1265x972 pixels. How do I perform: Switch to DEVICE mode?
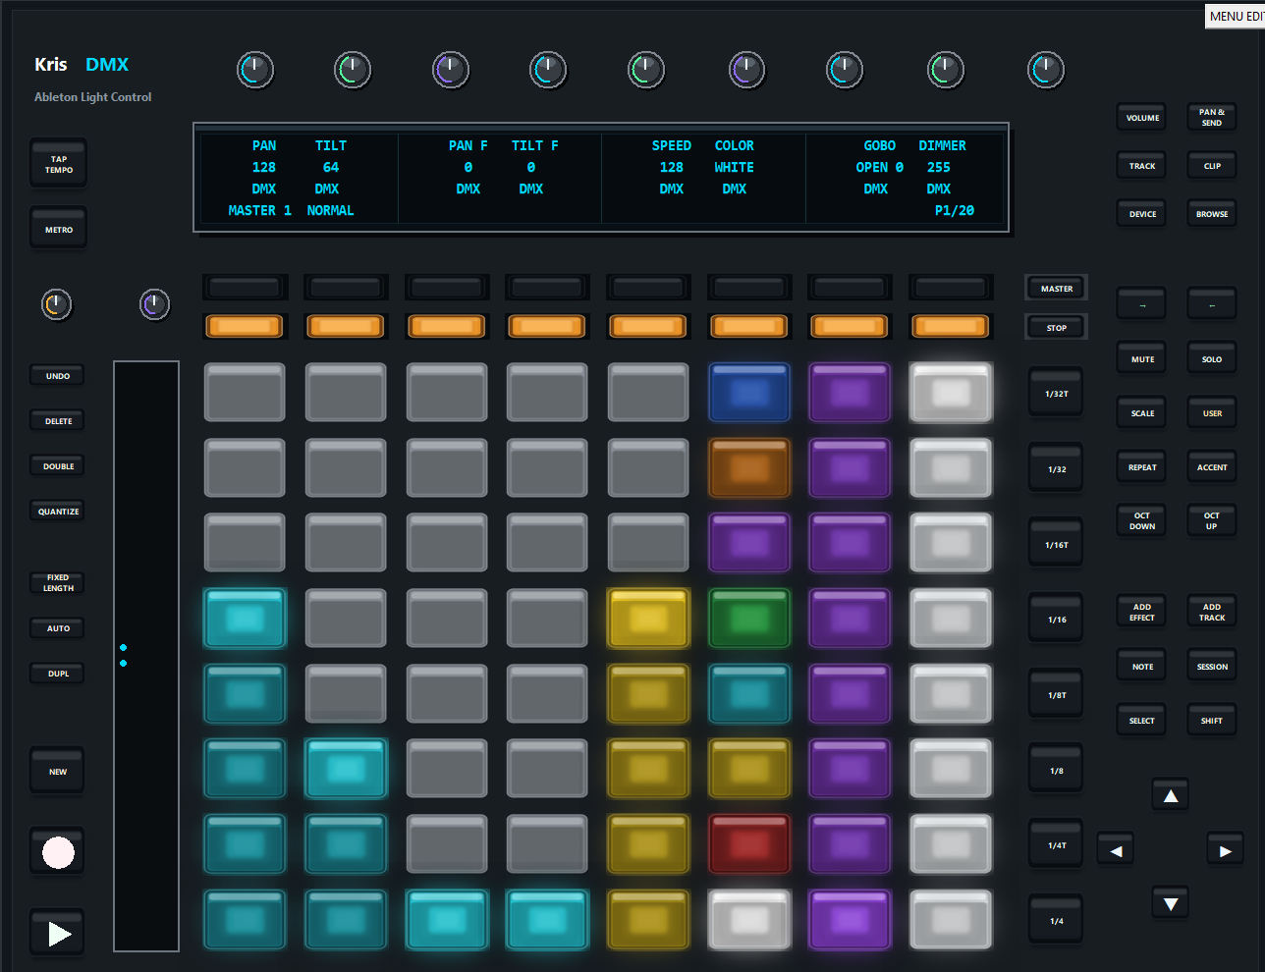tap(1142, 214)
